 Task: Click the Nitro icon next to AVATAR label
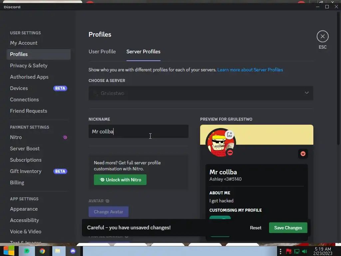(107, 201)
